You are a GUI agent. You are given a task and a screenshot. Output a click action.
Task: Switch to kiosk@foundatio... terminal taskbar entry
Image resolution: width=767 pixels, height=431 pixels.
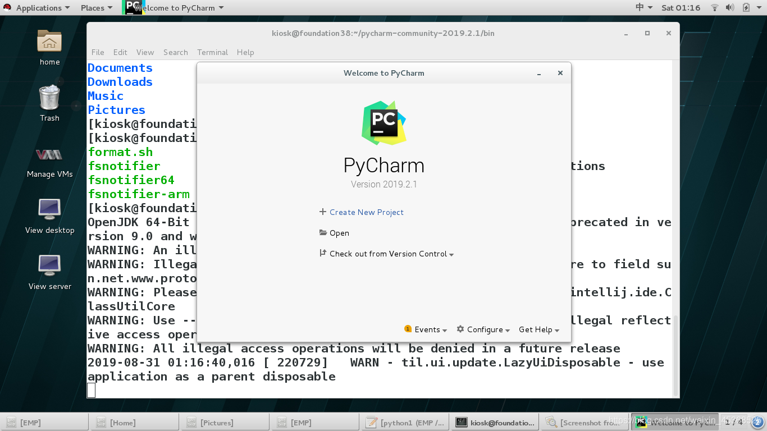tap(496, 423)
